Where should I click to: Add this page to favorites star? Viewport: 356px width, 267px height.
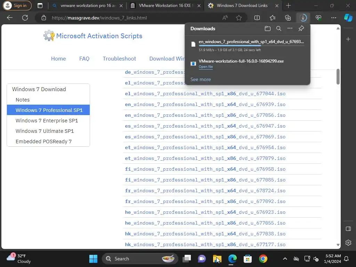click(238, 18)
